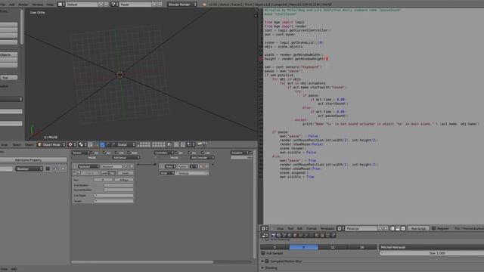The height and width of the screenshot is (272, 484).
Task: Toggle syntax highlight icon in text editor
Action: click(x=403, y=228)
